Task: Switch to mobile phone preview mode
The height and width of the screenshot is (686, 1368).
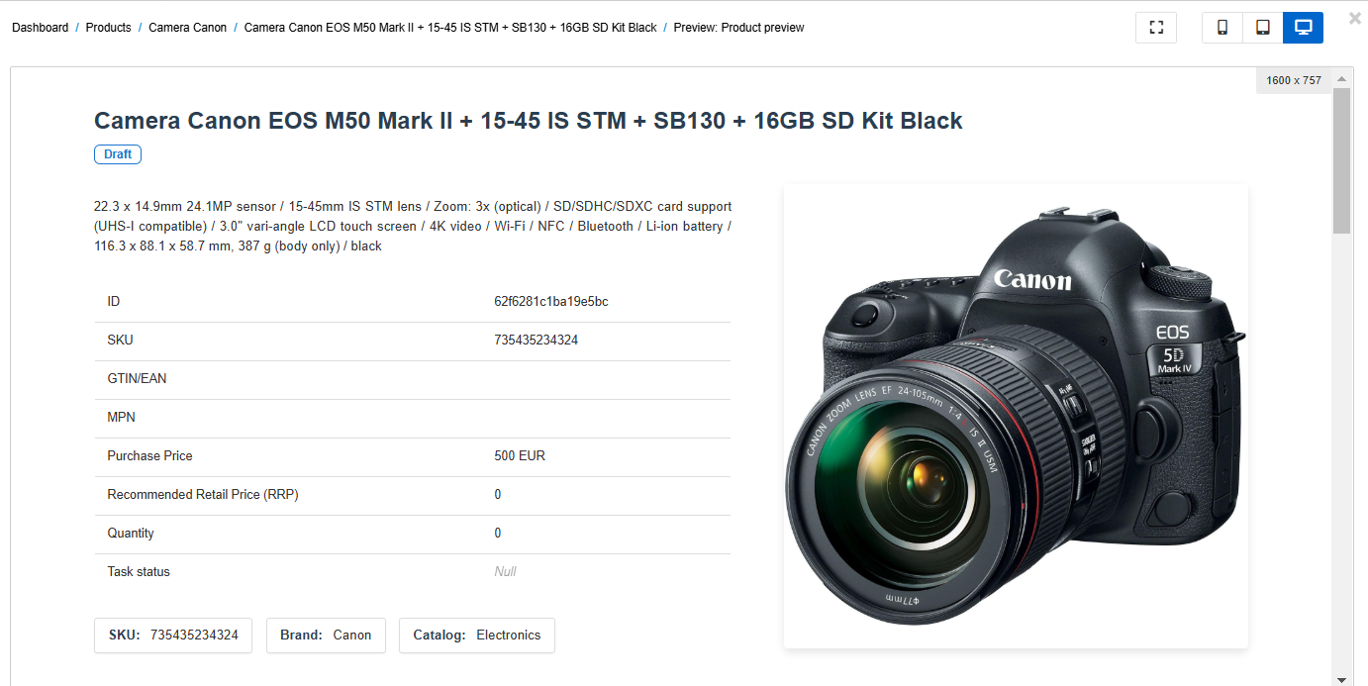Action: click(1222, 28)
